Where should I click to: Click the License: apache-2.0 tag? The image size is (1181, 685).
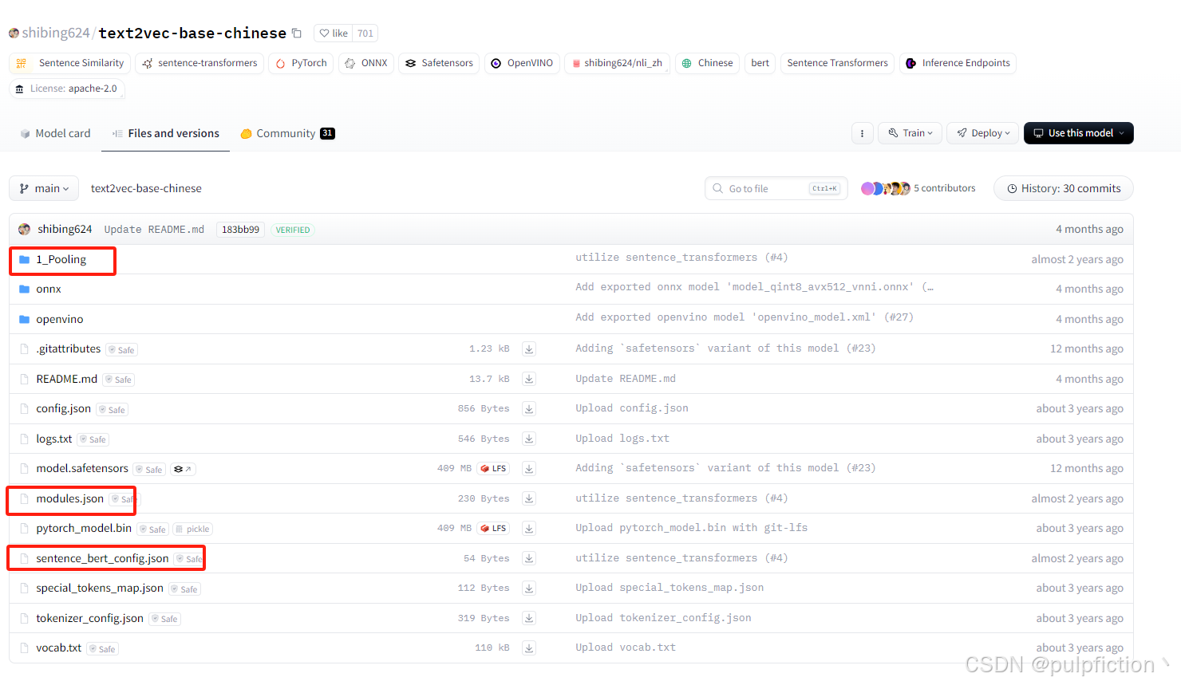coord(67,89)
